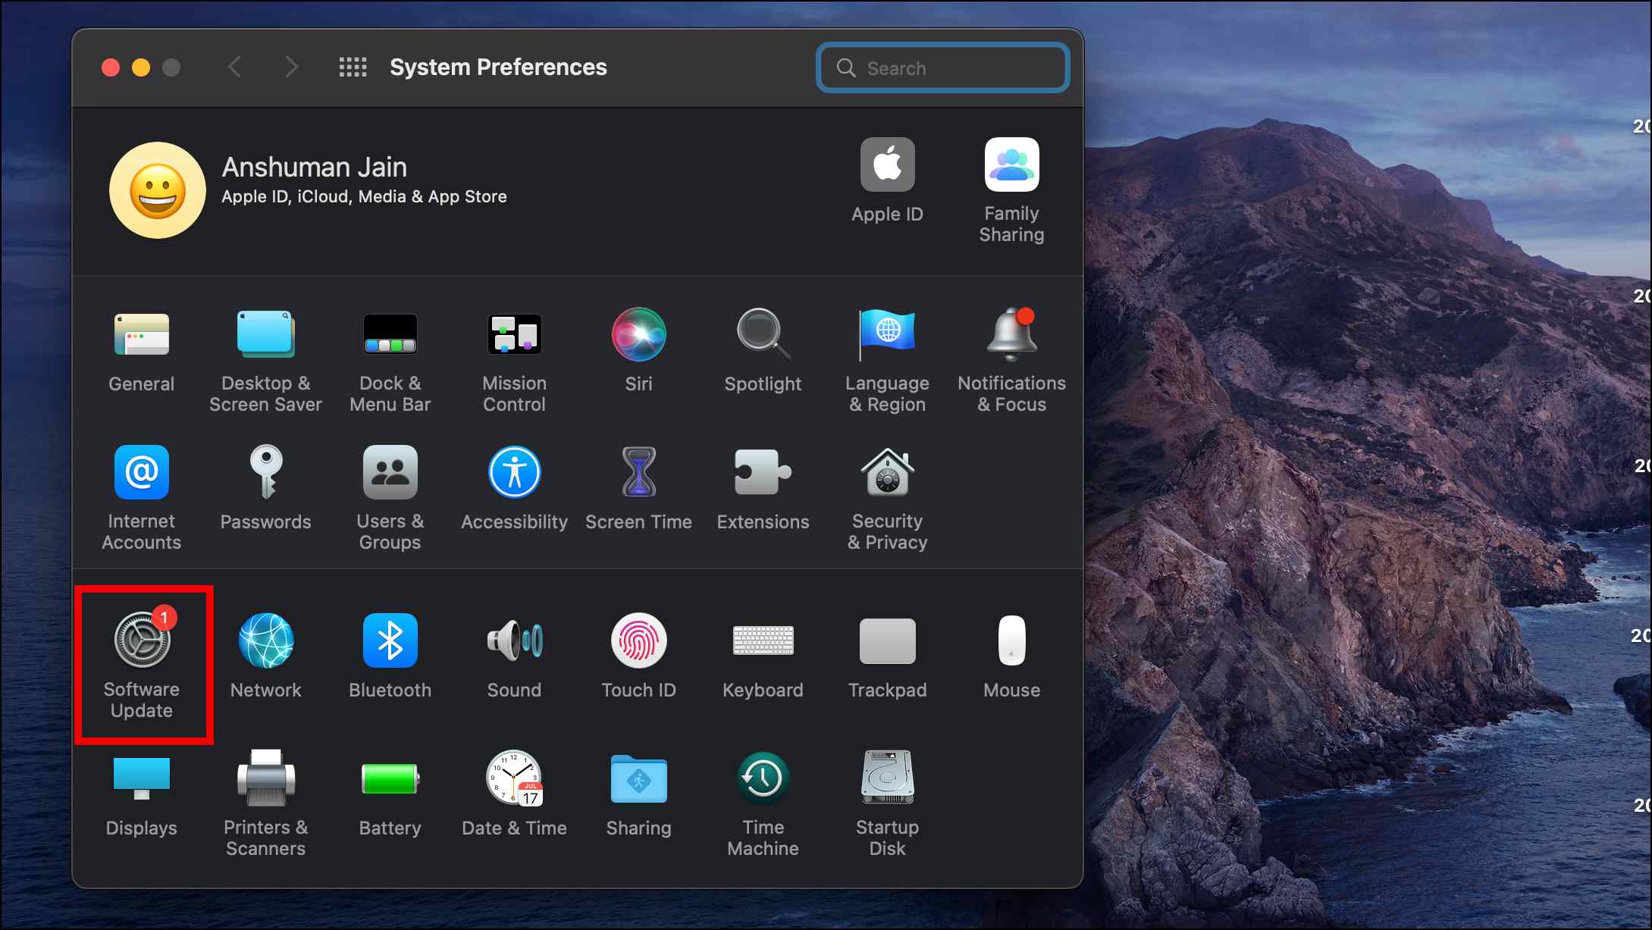1652x930 pixels.
Task: Open the Passwords pane
Action: pyautogui.click(x=265, y=489)
